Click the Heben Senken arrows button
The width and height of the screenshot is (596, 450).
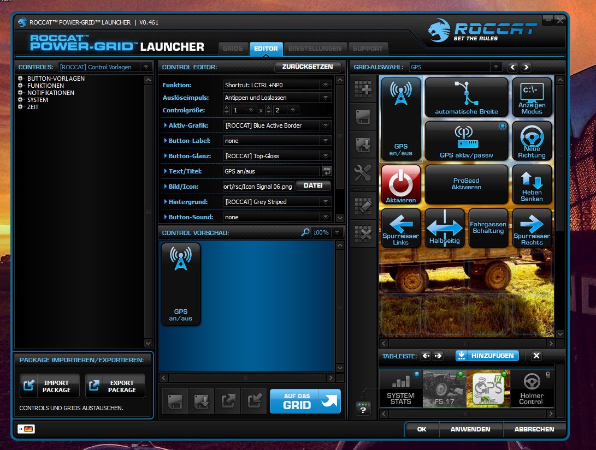click(532, 184)
